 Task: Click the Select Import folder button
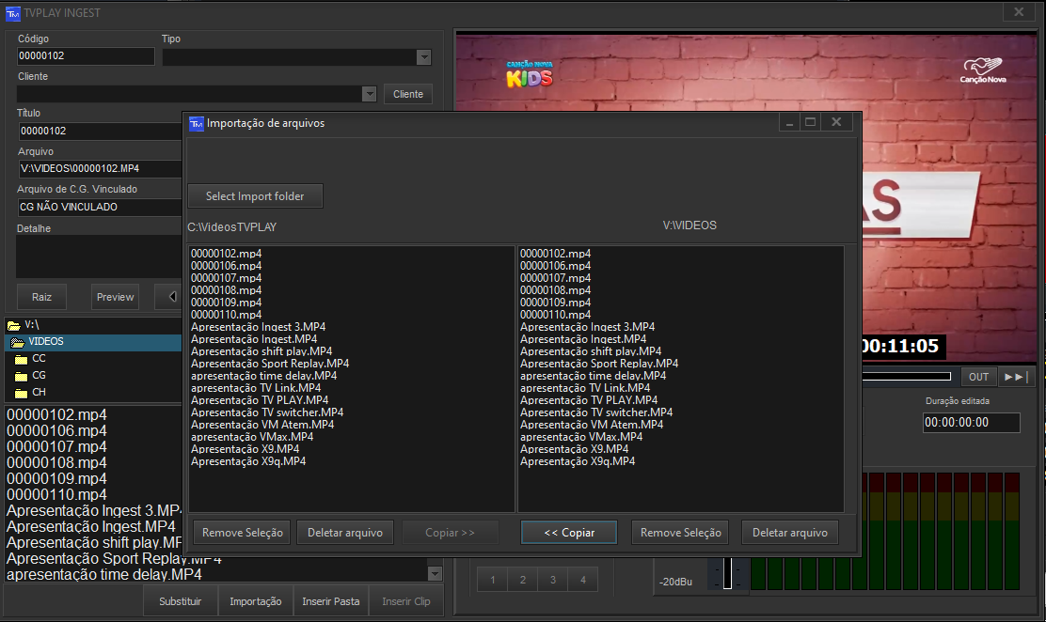pos(255,196)
